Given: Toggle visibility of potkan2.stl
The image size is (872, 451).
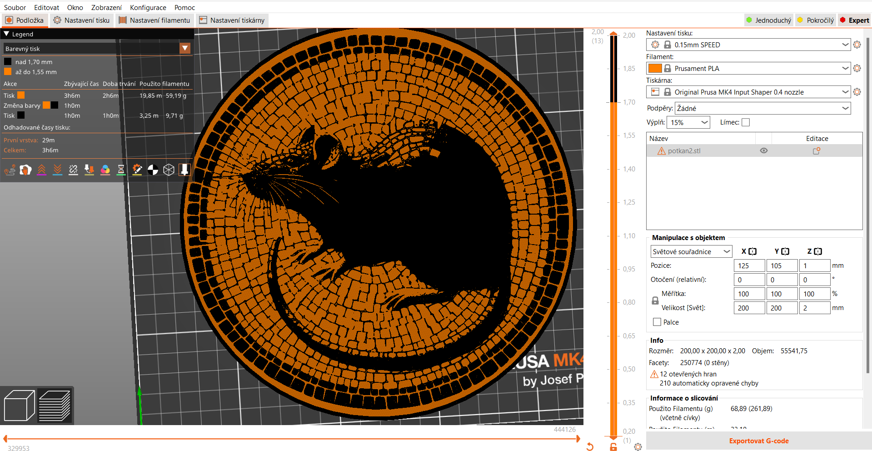Looking at the screenshot, I should tap(763, 150).
